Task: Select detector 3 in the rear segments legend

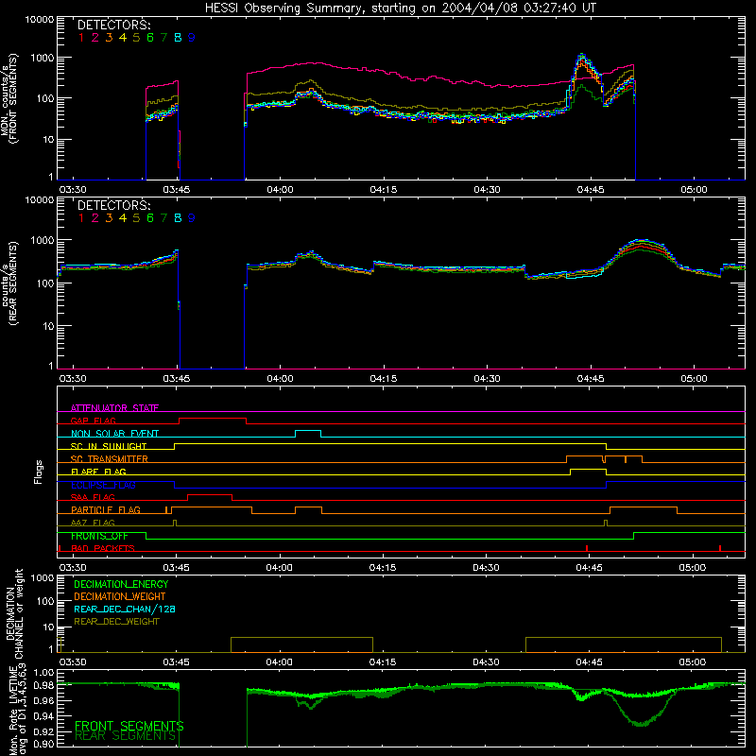Action: (109, 218)
